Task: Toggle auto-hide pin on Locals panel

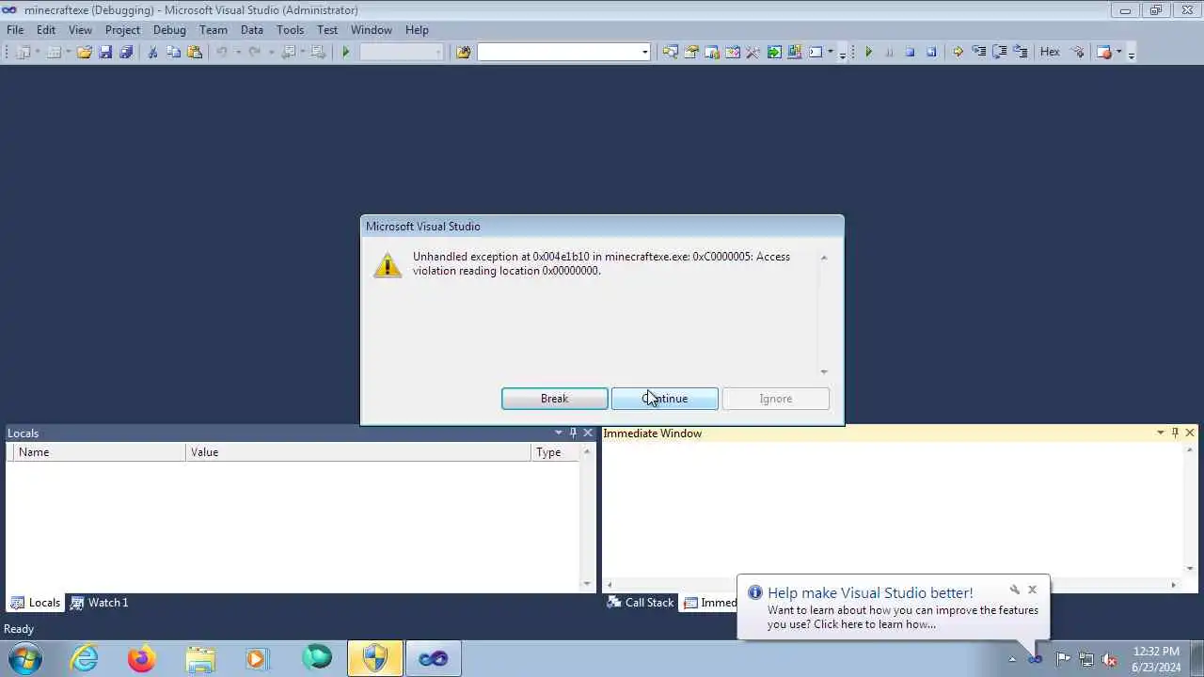Action: (x=573, y=433)
